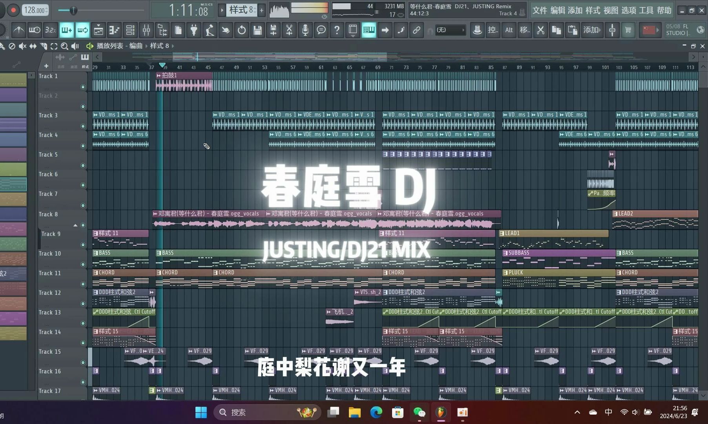The height and width of the screenshot is (424, 708).
Task: Open the tempo tapper icon
Action: click(210, 30)
